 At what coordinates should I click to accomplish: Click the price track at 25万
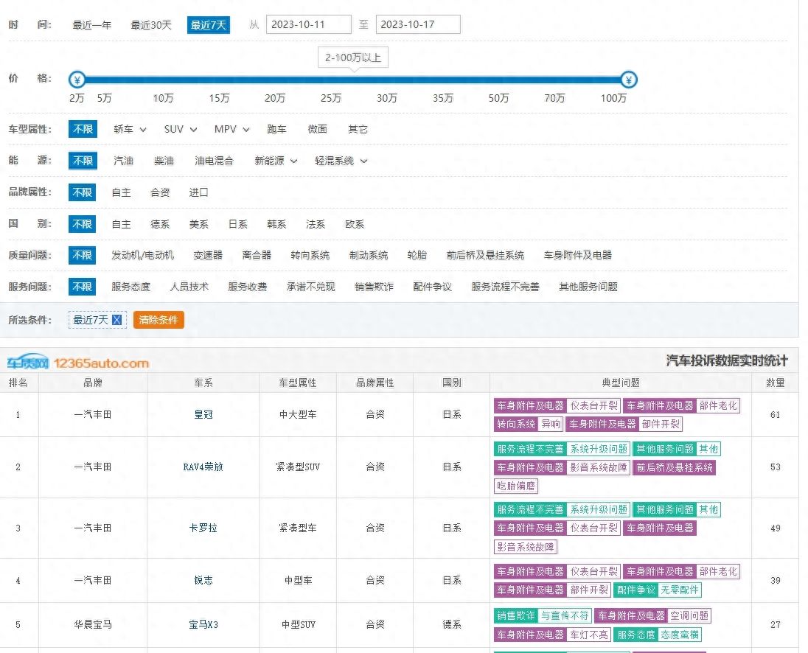click(331, 80)
